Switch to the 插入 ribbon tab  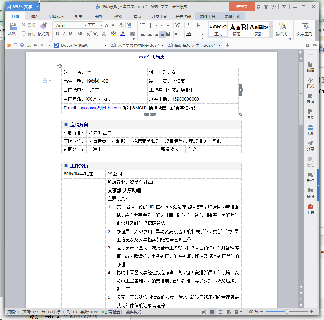click(35, 16)
